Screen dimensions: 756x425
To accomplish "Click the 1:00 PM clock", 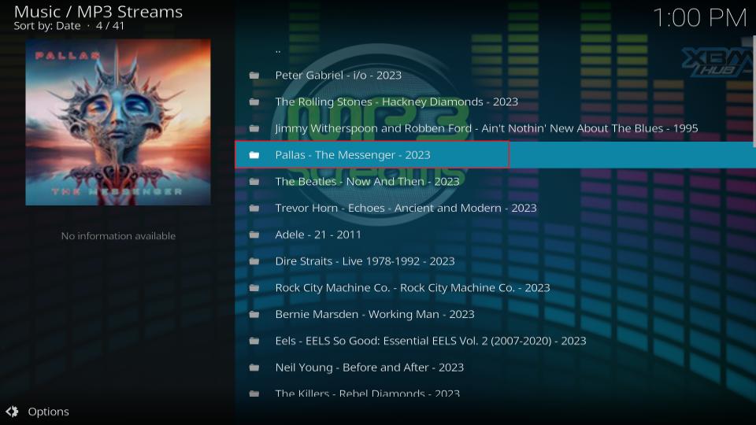I will [x=699, y=18].
